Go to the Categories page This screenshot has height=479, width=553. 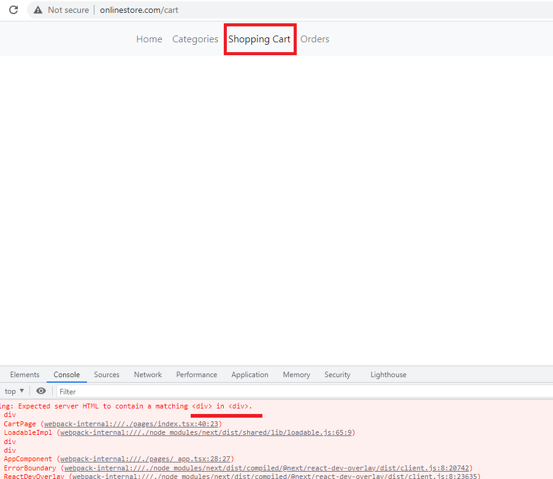pos(195,39)
